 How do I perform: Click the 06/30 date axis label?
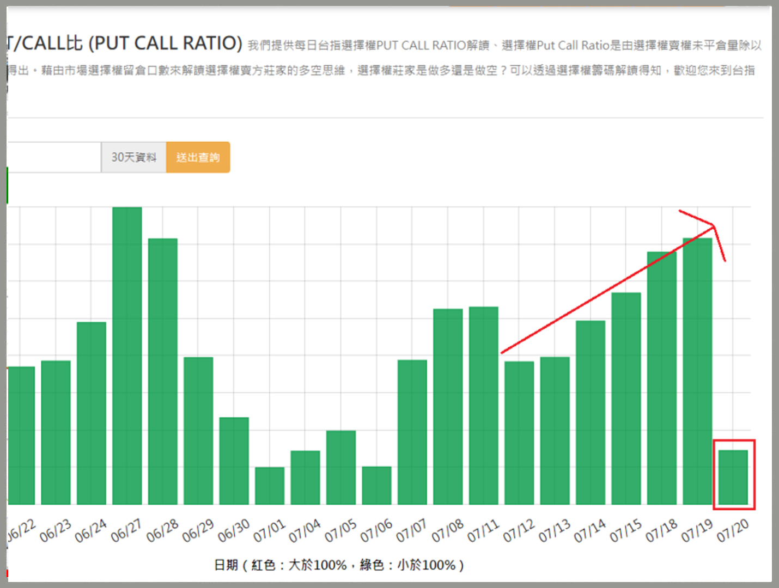tap(233, 530)
